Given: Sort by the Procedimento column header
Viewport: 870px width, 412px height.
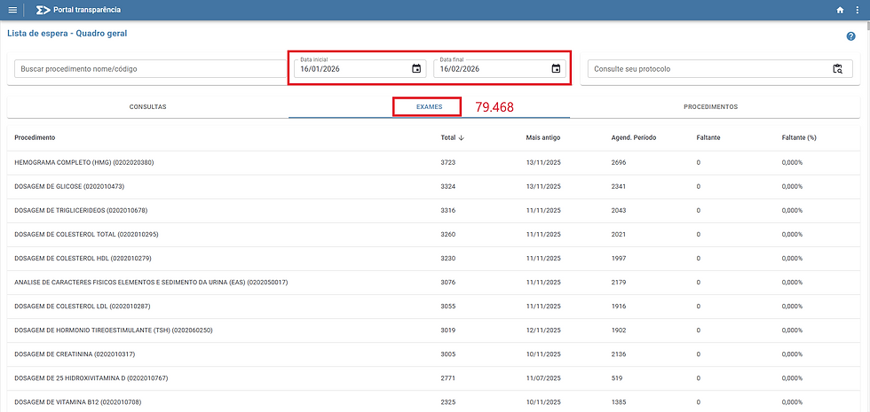Looking at the screenshot, I should [x=35, y=137].
